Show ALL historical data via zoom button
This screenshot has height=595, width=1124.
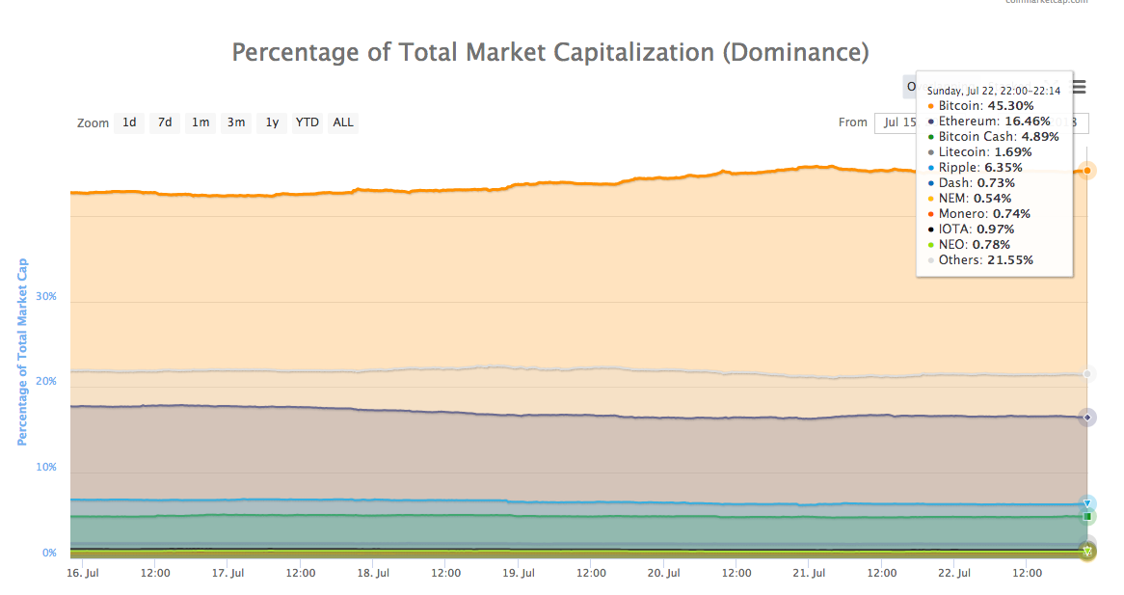[342, 122]
